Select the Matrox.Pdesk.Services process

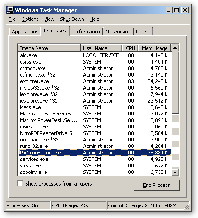(94, 114)
